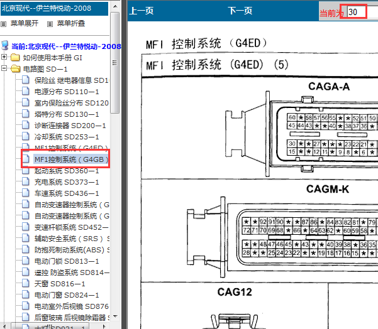Click page icon beside 搭铁分布 SD130-1

[26, 114]
